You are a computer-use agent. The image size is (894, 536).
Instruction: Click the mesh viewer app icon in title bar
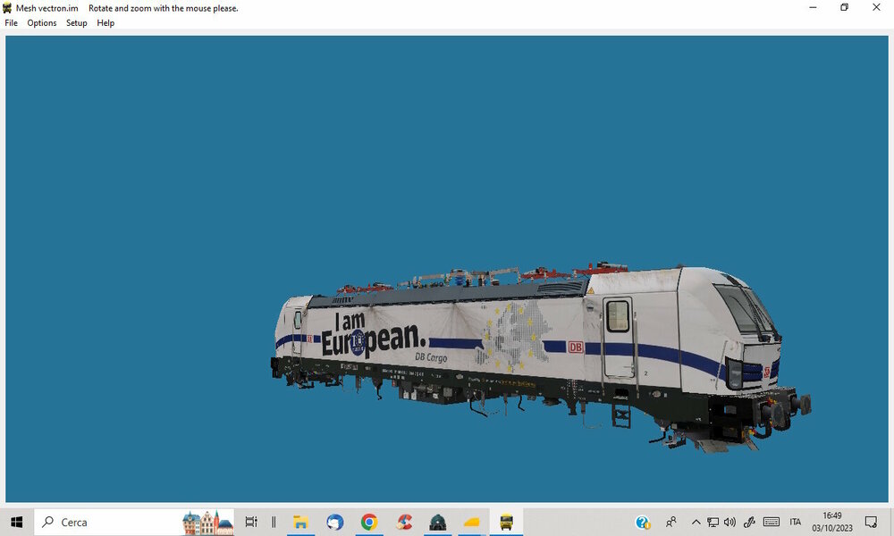[x=7, y=8]
